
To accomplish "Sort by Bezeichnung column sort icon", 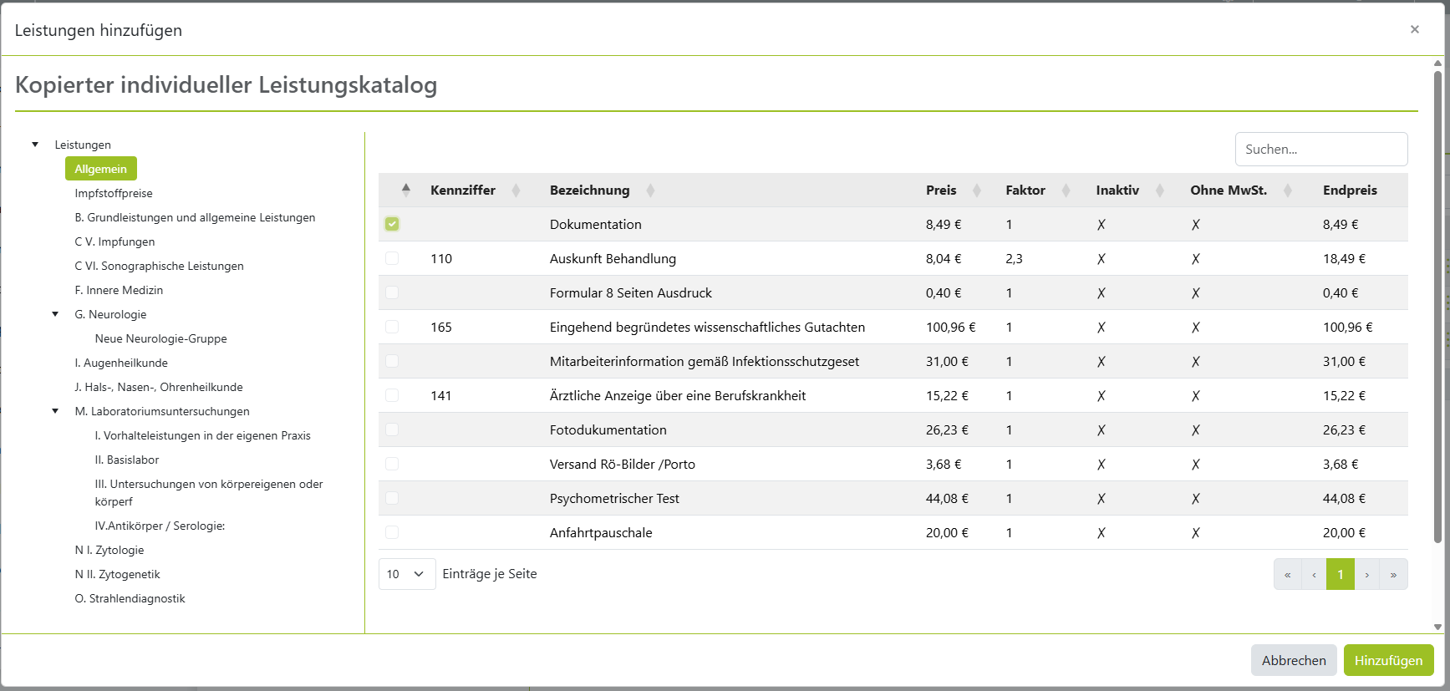I will pyautogui.click(x=650, y=191).
